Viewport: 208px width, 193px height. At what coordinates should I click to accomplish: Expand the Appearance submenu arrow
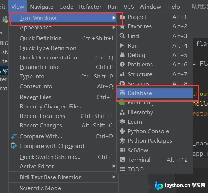click(114, 28)
